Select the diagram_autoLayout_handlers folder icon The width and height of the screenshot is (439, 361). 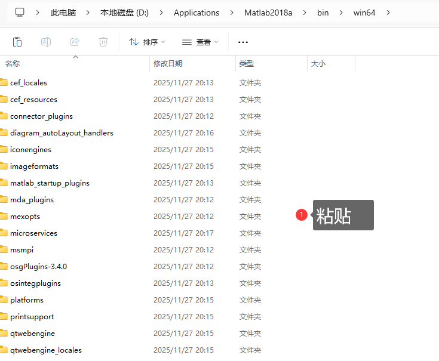[4, 132]
